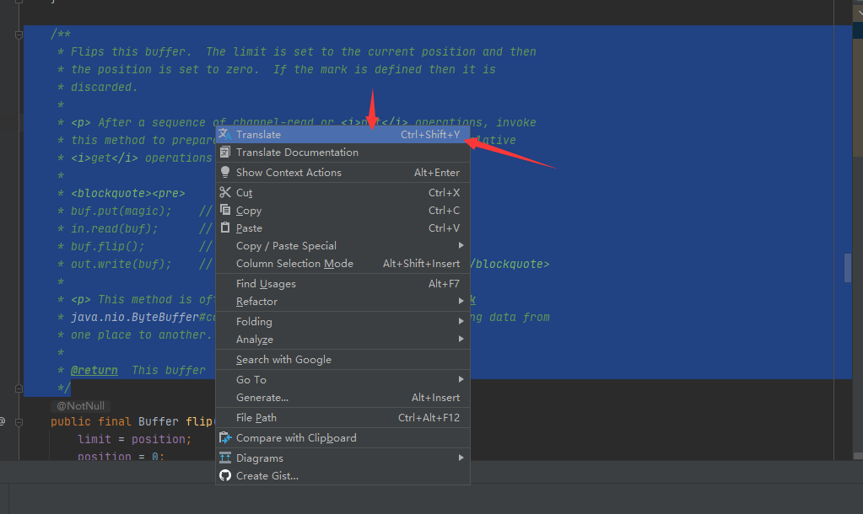Click the @return Javadoc tag
The width and height of the screenshot is (863, 514).
coord(94,370)
